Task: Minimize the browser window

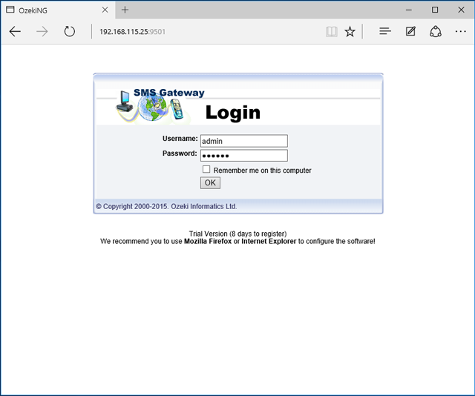Action: tap(409, 10)
